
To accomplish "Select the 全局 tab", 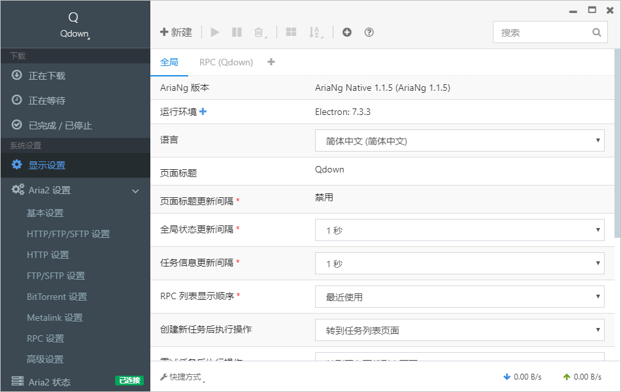I will (169, 62).
